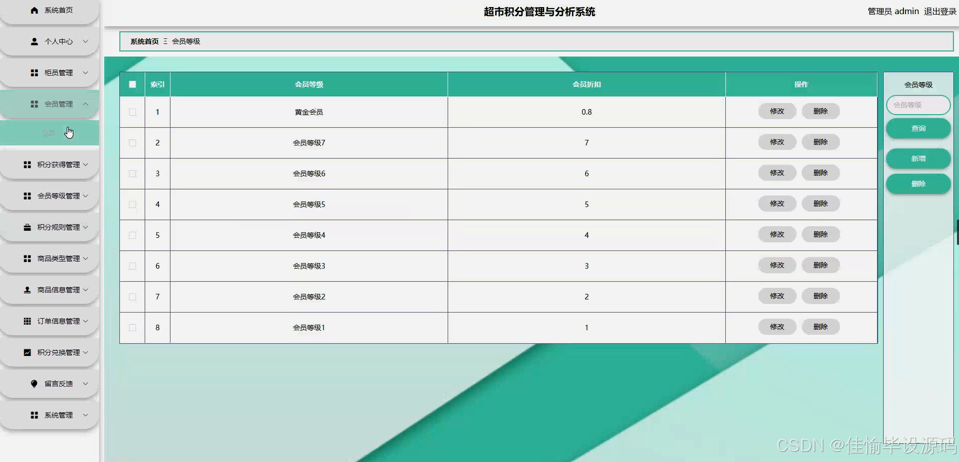
Task: Click 修改 for 会员等级5 row
Action: [777, 203]
